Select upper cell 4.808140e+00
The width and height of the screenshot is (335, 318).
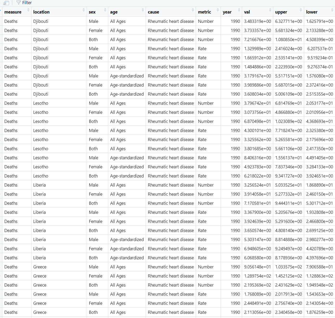point(289,230)
